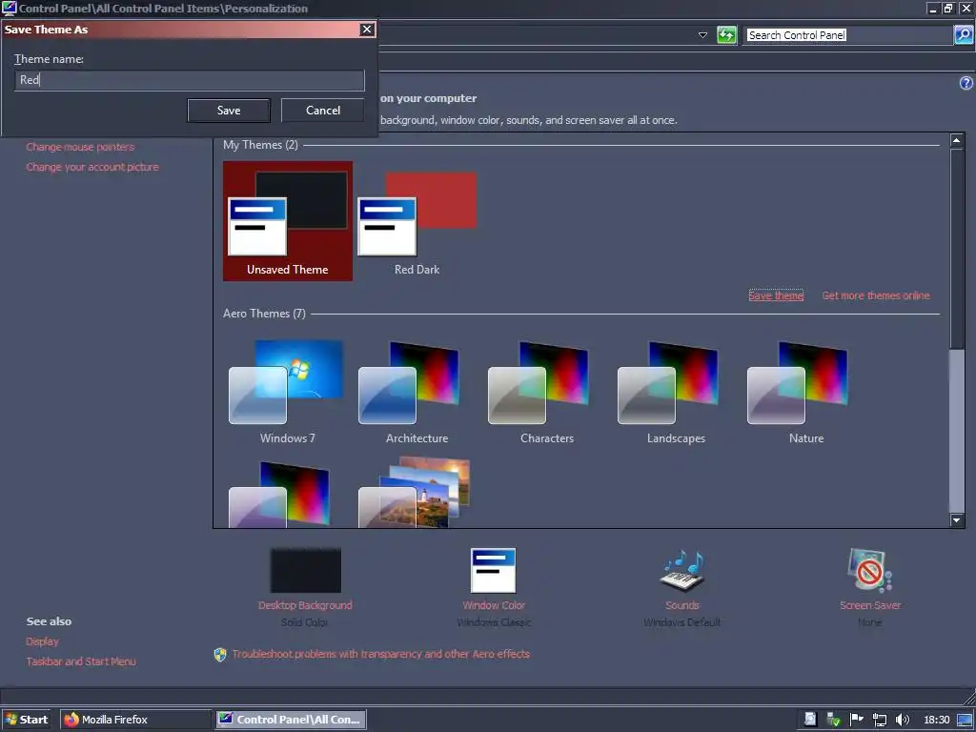Click the volume speaker tray icon
The height and width of the screenshot is (732, 976).
(x=902, y=721)
